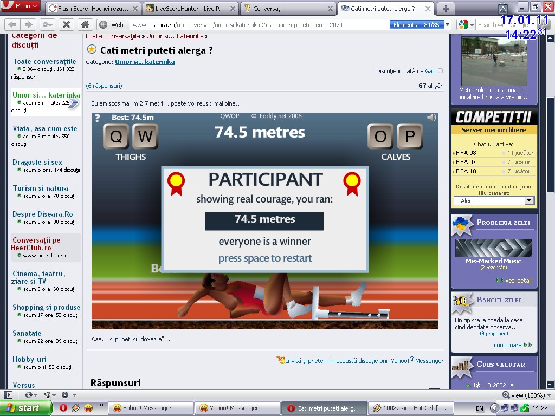Open the FIFA 08 chat link
The width and height of the screenshot is (555, 416).
466,153
